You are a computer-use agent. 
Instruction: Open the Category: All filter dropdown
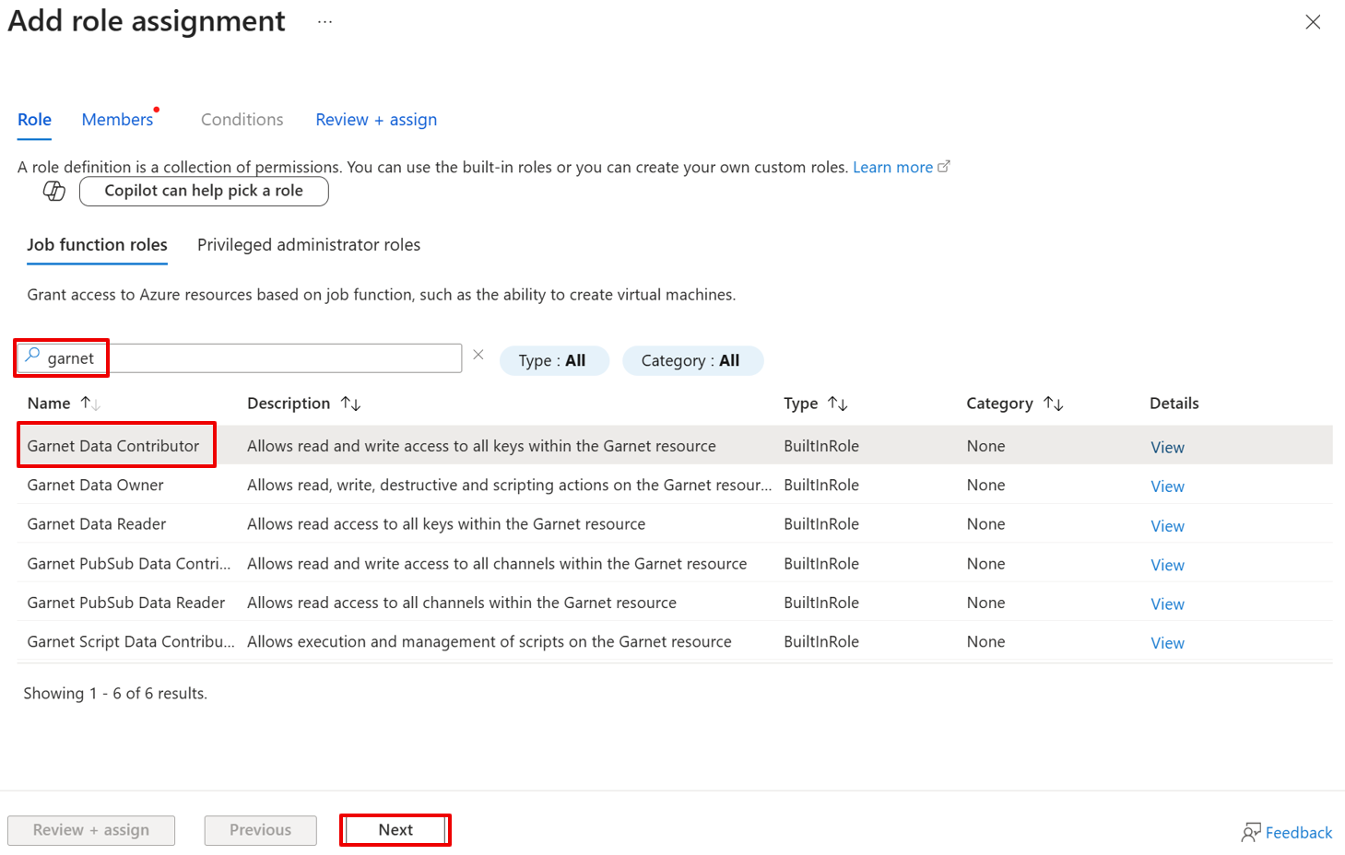[x=692, y=359]
